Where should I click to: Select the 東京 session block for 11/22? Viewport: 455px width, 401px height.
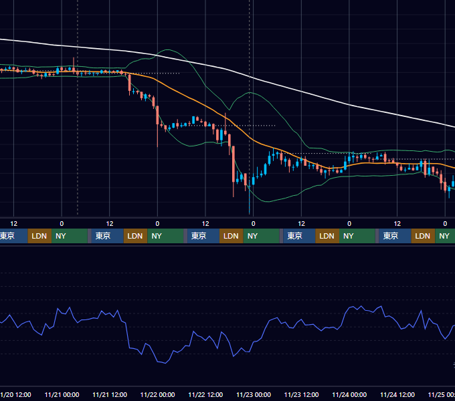[203, 236]
